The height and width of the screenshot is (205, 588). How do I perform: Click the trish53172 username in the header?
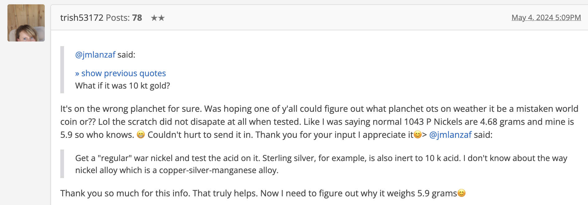[x=82, y=18]
